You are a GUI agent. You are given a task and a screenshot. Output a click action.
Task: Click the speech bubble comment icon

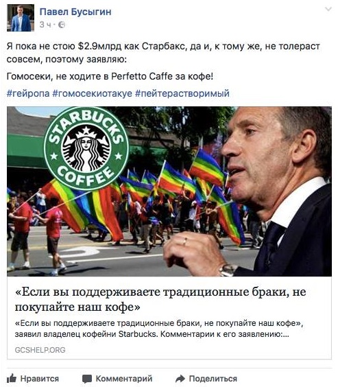(86, 379)
